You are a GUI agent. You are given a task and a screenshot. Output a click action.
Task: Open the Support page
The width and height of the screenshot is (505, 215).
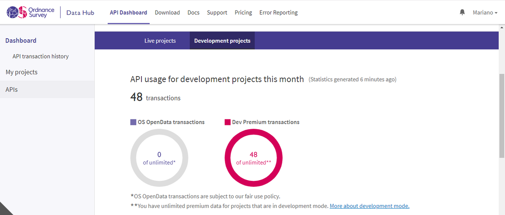tap(217, 13)
